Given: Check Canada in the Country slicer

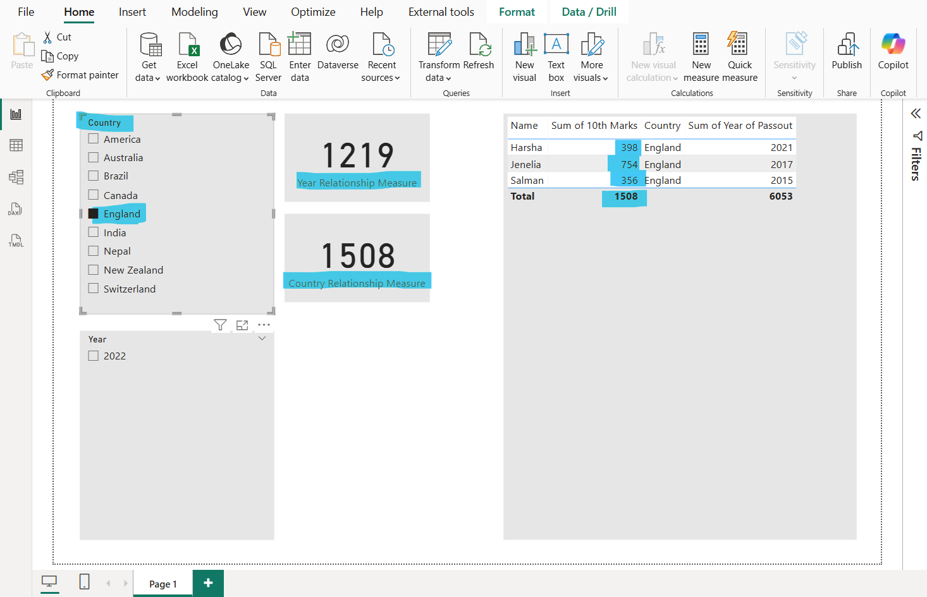Looking at the screenshot, I should point(92,195).
